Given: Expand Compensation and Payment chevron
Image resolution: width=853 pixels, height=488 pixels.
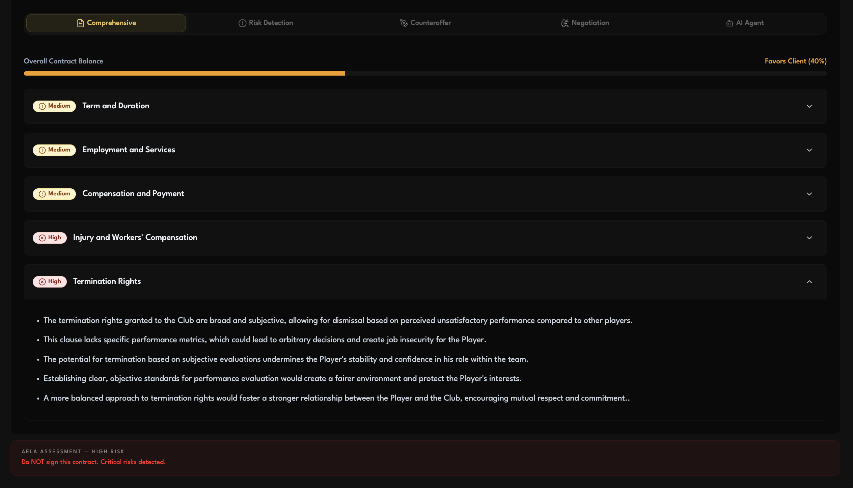Looking at the screenshot, I should [809, 194].
